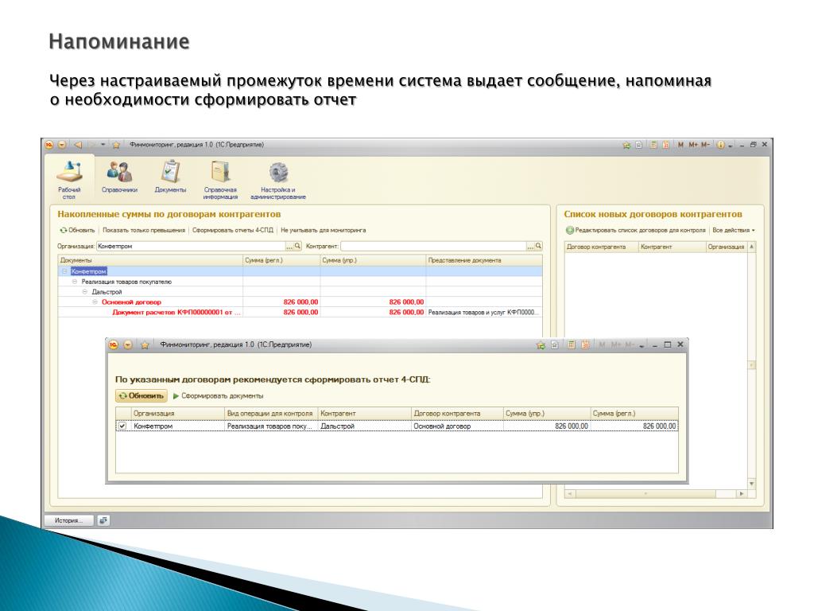The image size is (814, 611).
Task: Click green-arrow favorites icon in reminder dialog title bar
Action: [x=541, y=345]
